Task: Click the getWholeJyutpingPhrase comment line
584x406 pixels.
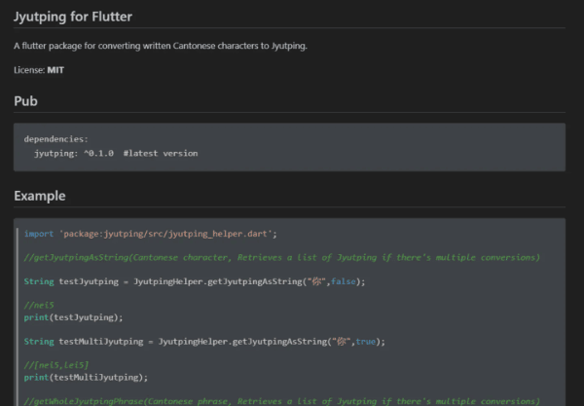Action: (281, 400)
